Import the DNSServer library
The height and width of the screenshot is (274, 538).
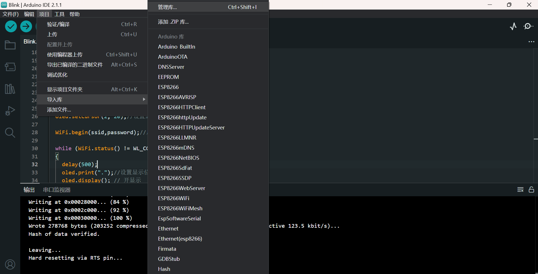click(208, 67)
